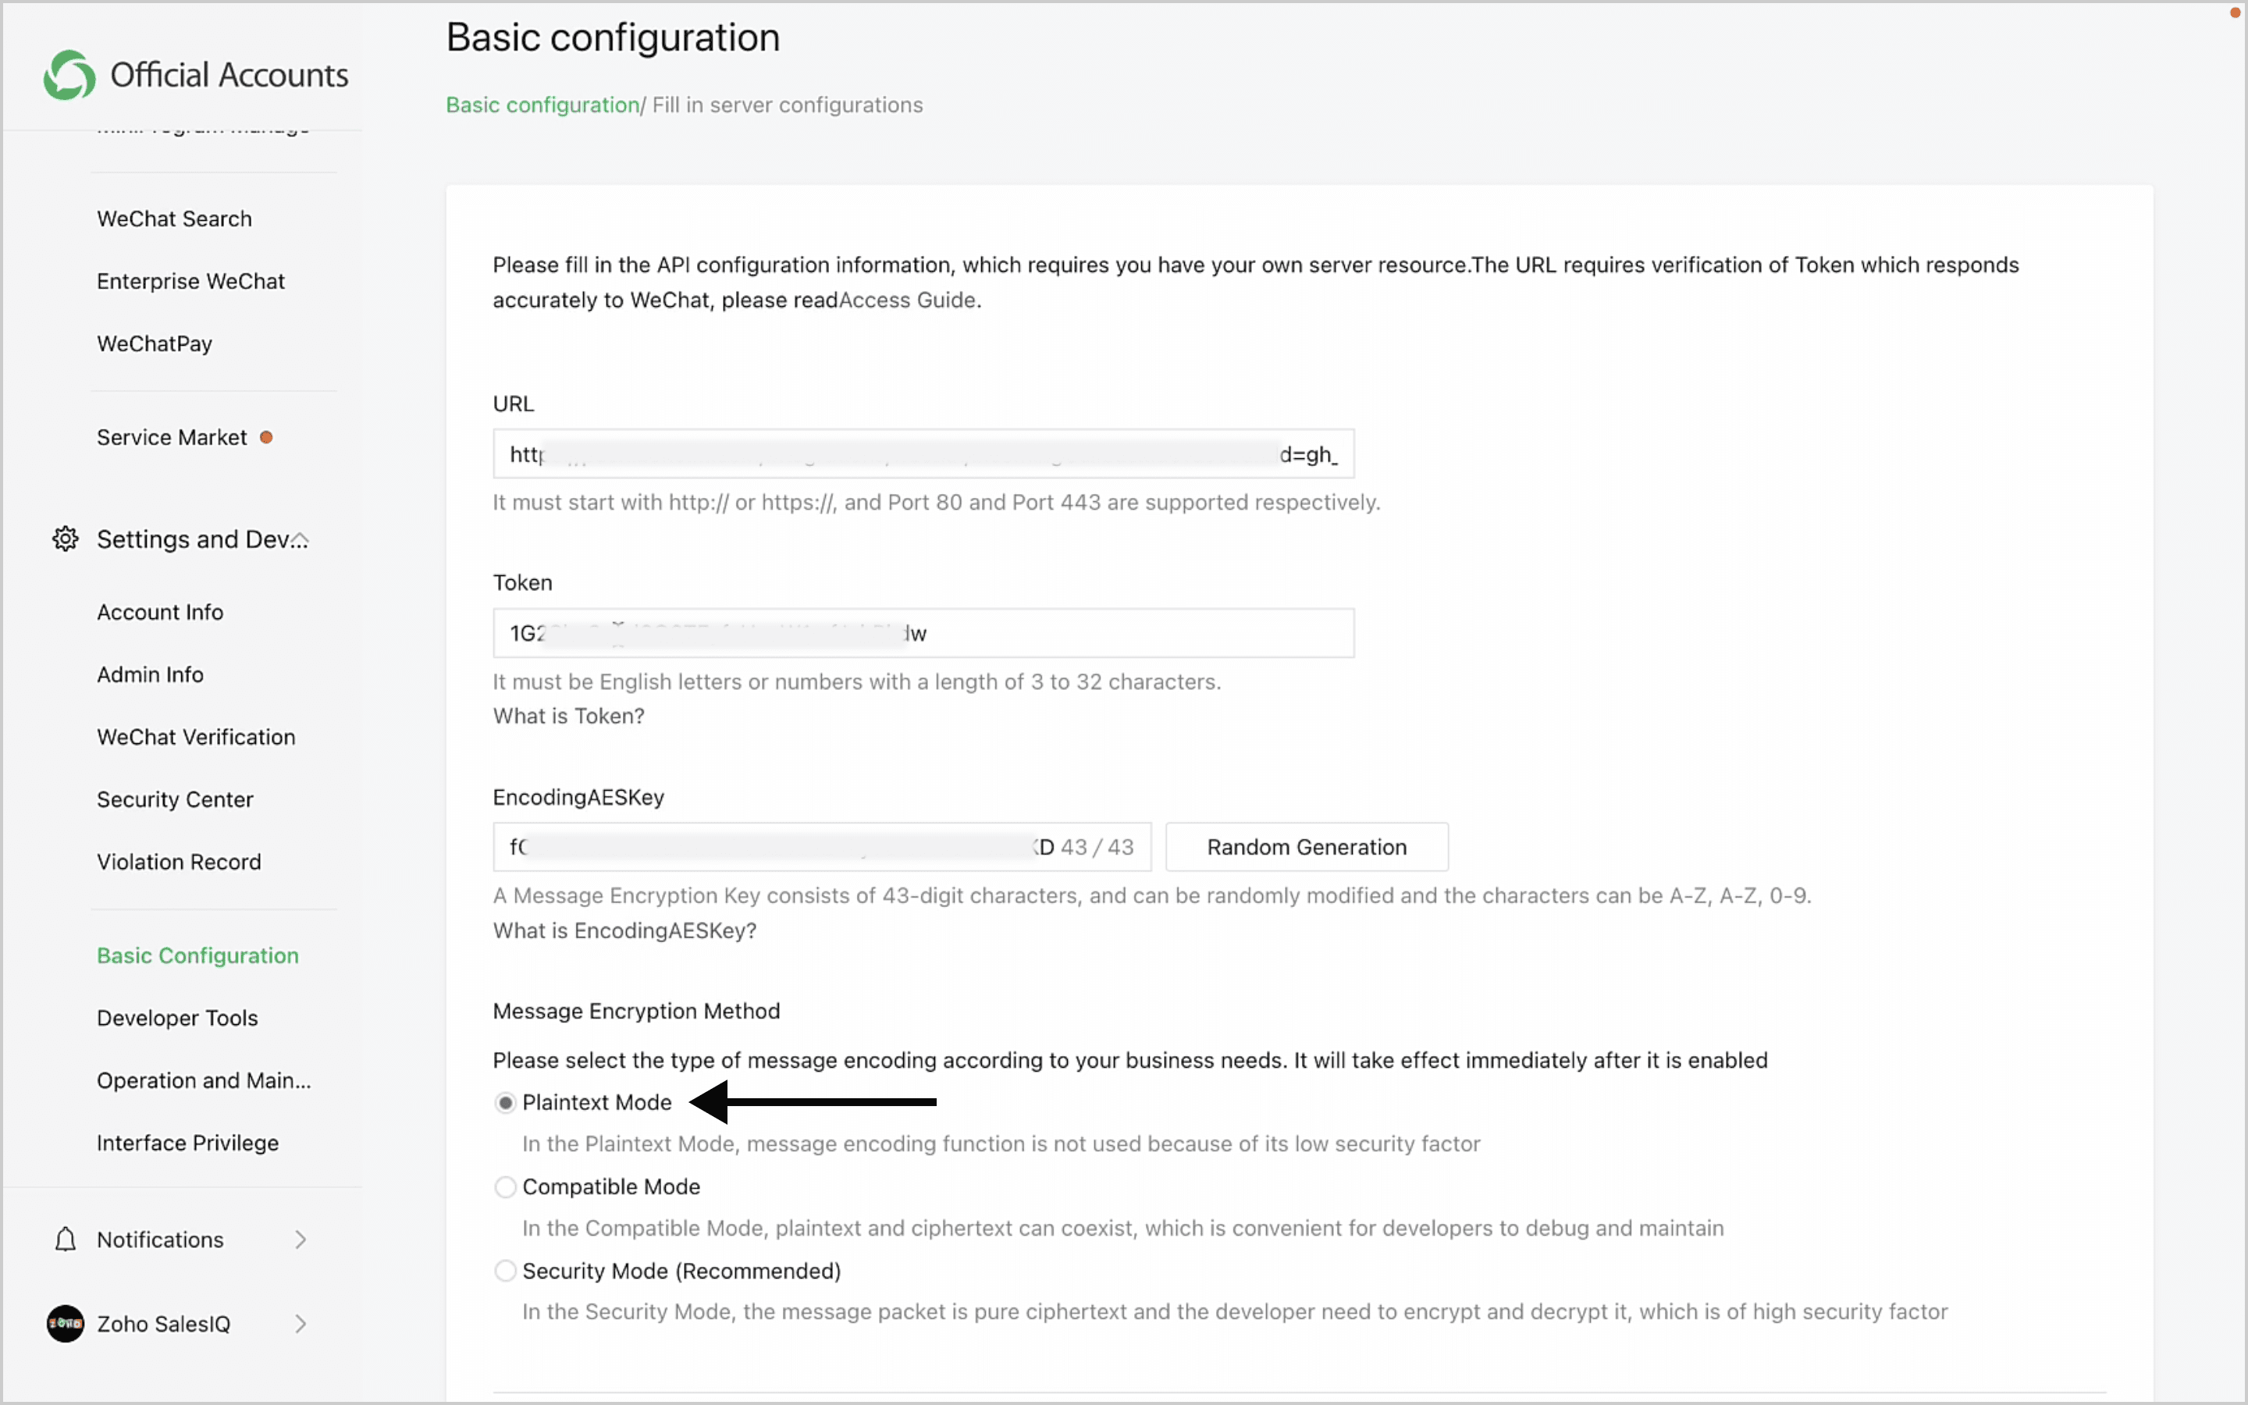Select the Security Mode (Recommended) radio button

[505, 1272]
